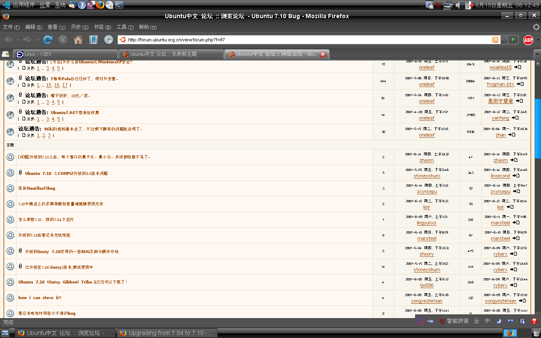541x338 pixels.
Task: Open the Forward button history dropdown arrow
Action: click(38, 40)
